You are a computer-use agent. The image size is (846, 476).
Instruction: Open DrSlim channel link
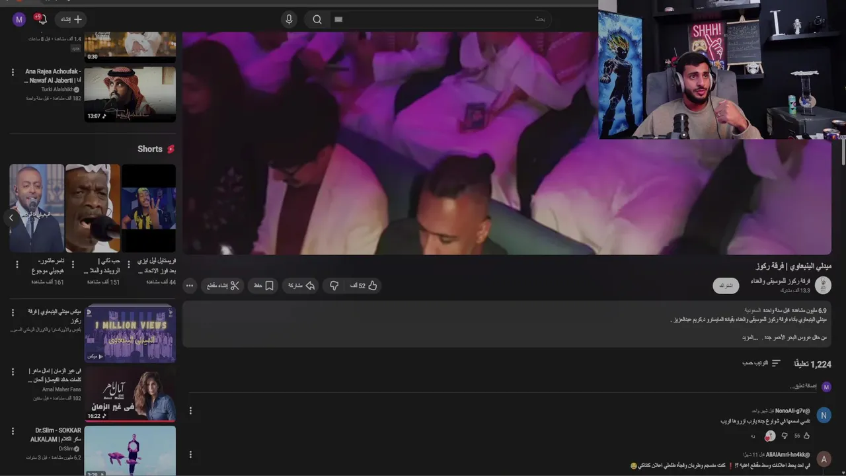point(69,449)
